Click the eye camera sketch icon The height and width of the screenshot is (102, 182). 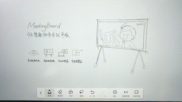pyautogui.click(x=34, y=53)
